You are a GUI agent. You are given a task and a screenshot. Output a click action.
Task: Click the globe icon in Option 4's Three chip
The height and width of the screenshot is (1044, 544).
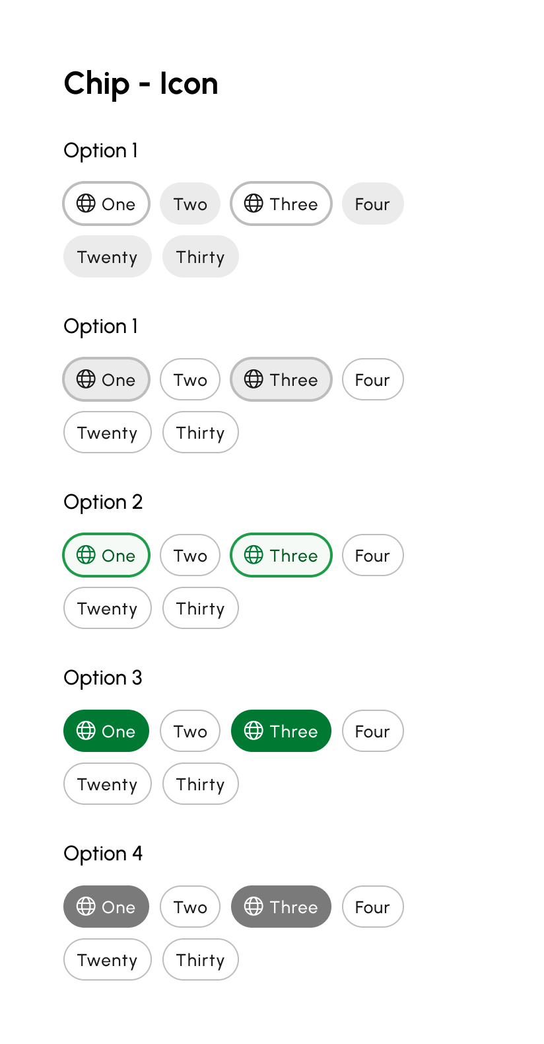254,906
